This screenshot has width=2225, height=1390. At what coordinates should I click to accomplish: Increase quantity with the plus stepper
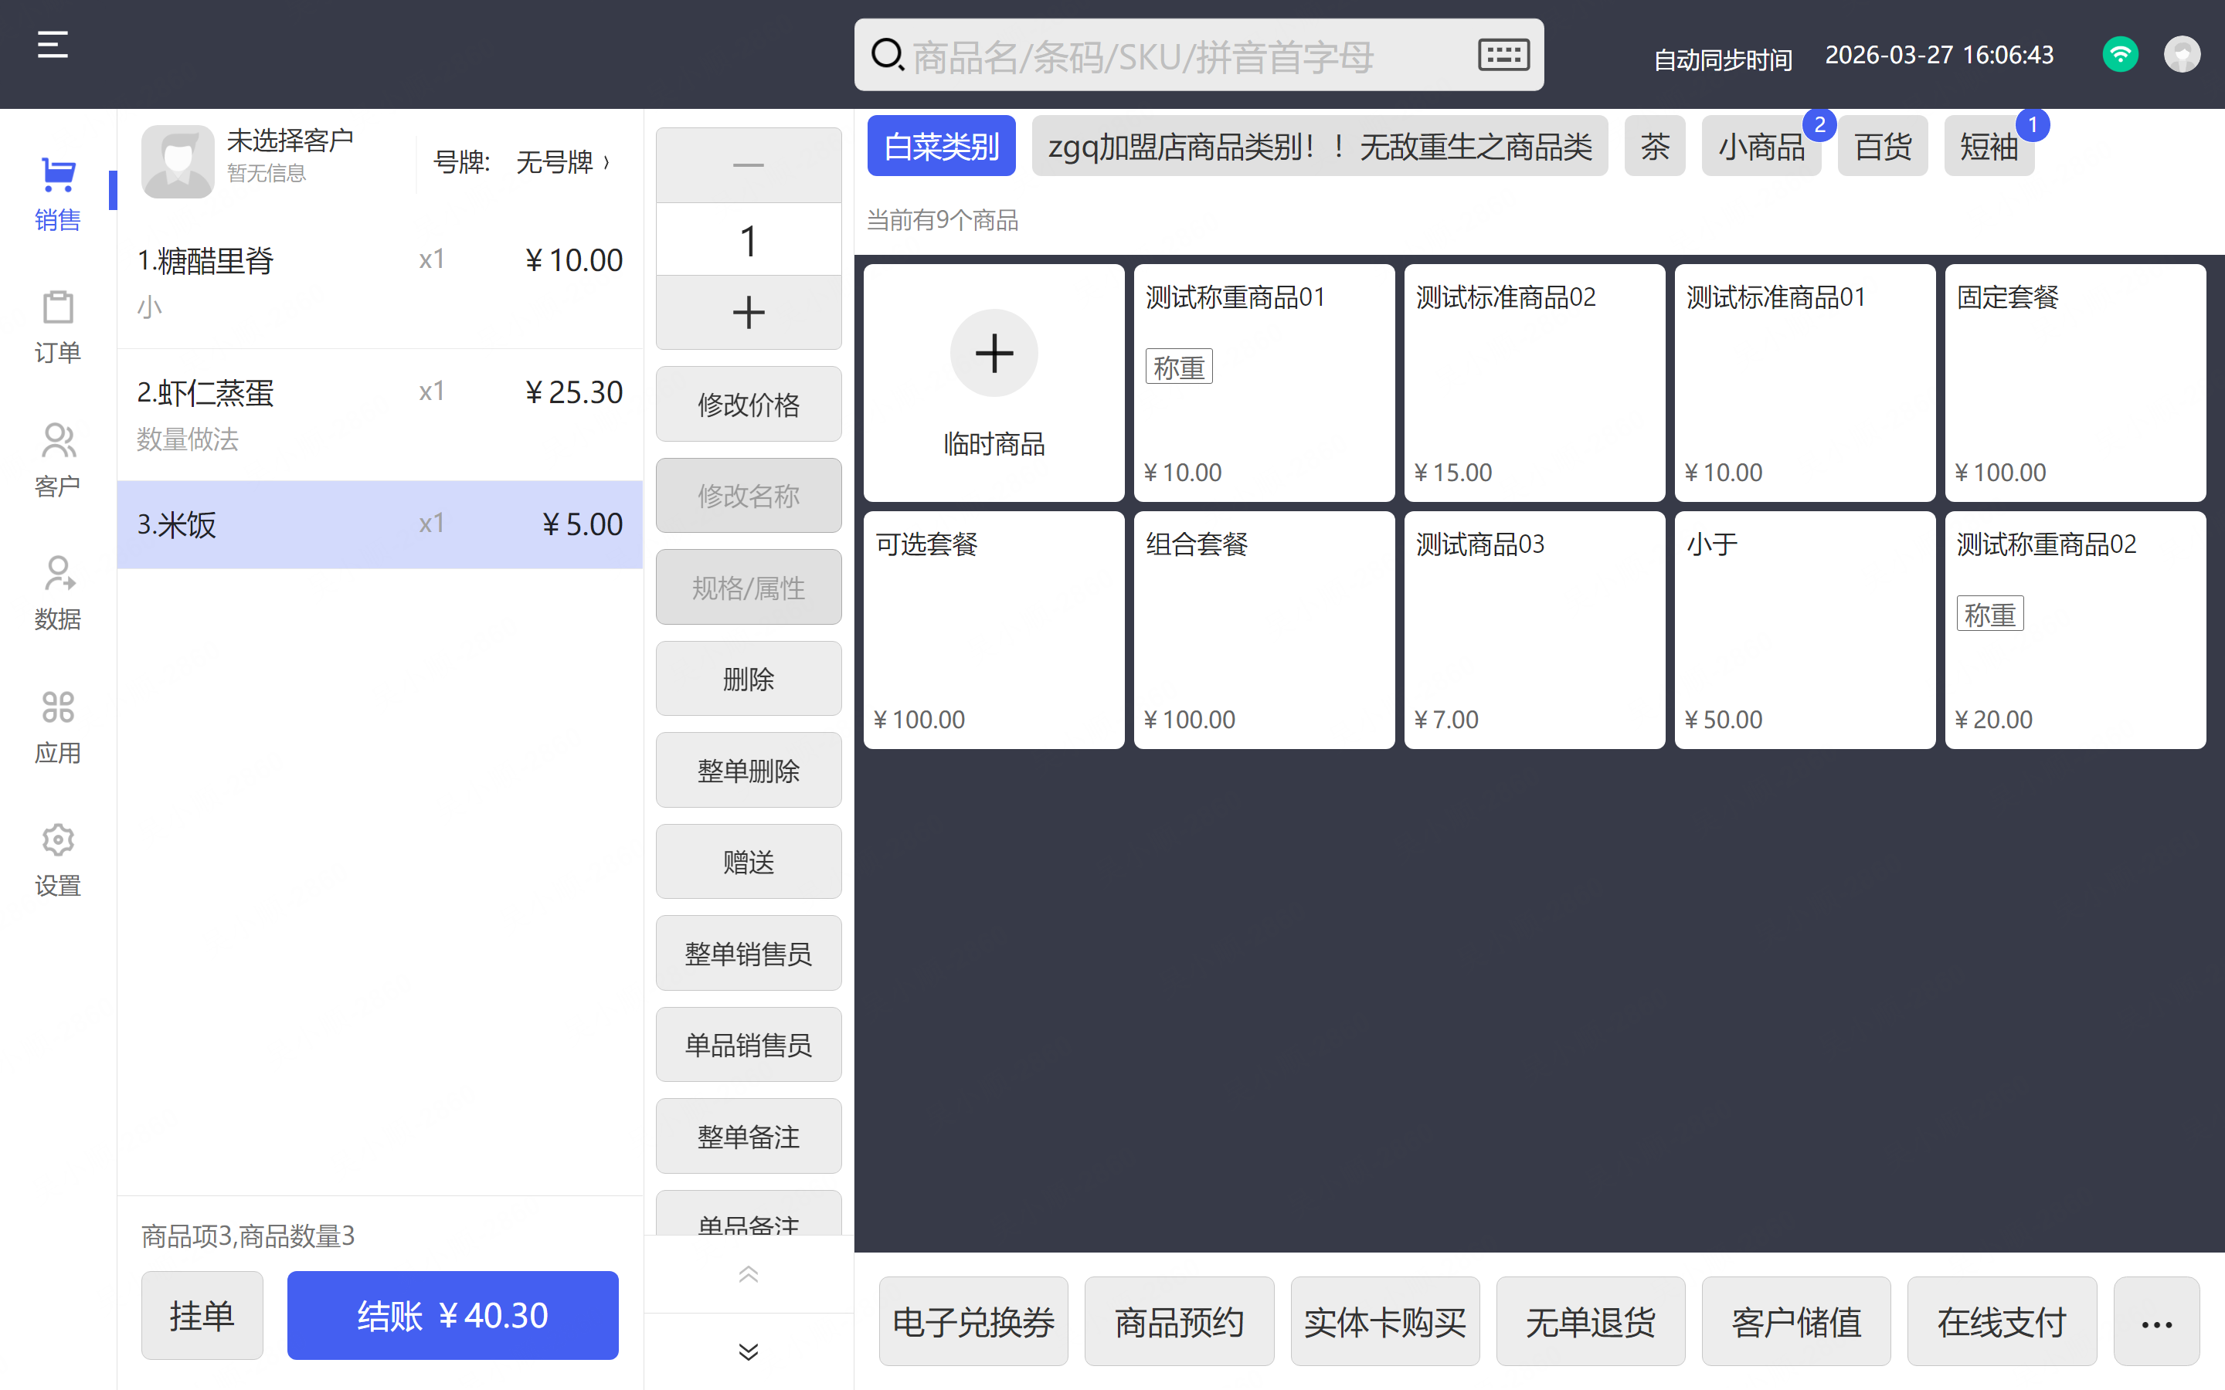(x=749, y=313)
